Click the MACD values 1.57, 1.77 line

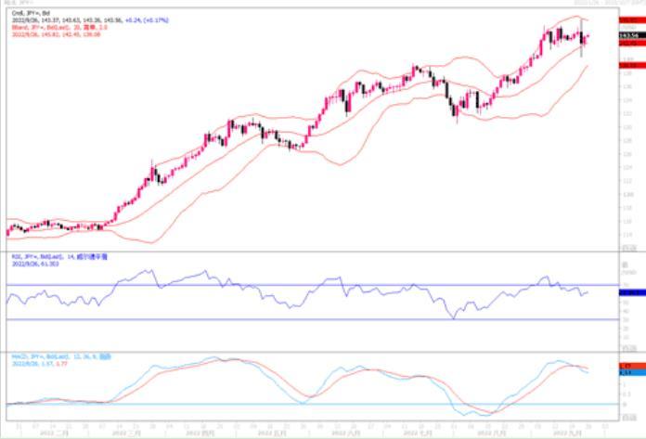pyautogui.click(x=40, y=364)
